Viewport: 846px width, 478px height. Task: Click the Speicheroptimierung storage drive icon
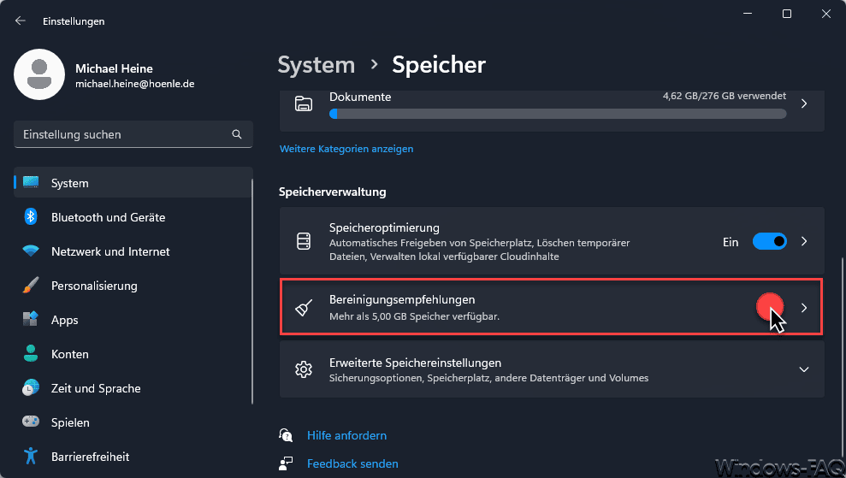pos(304,241)
